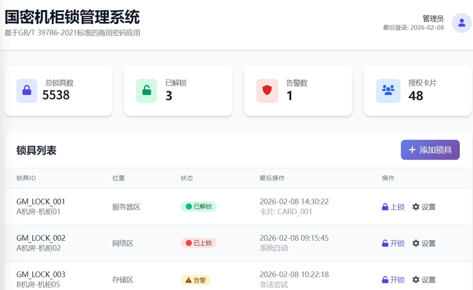Click the 最后操作 column header
The width and height of the screenshot is (473, 290).
[272, 178]
